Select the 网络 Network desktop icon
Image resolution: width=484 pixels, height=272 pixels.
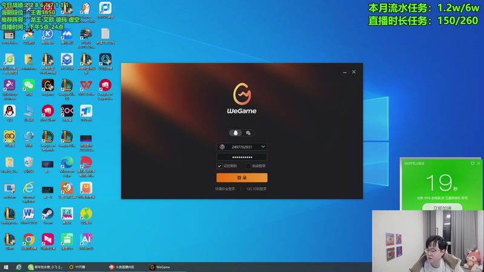tap(28, 139)
